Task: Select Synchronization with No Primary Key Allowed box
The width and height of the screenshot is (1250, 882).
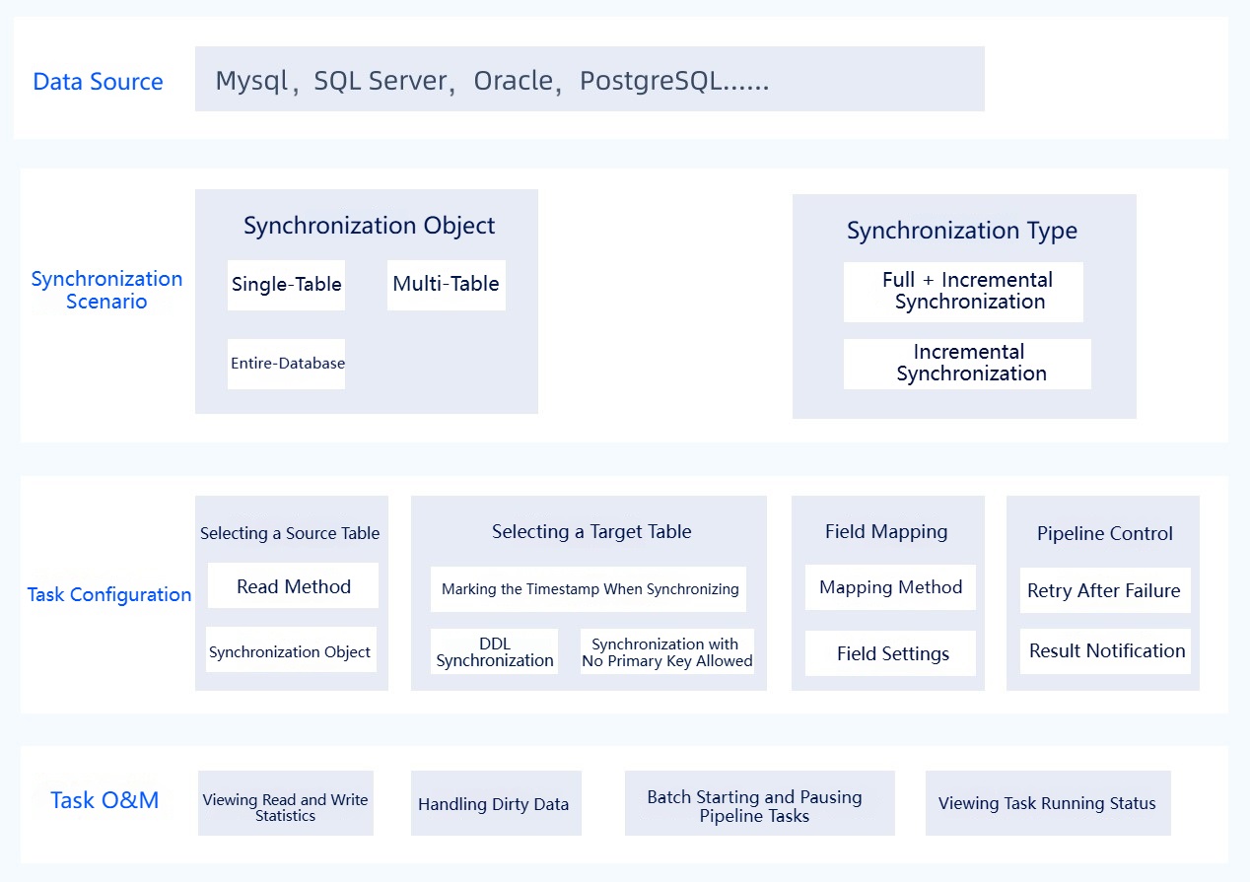Action: 667,651
